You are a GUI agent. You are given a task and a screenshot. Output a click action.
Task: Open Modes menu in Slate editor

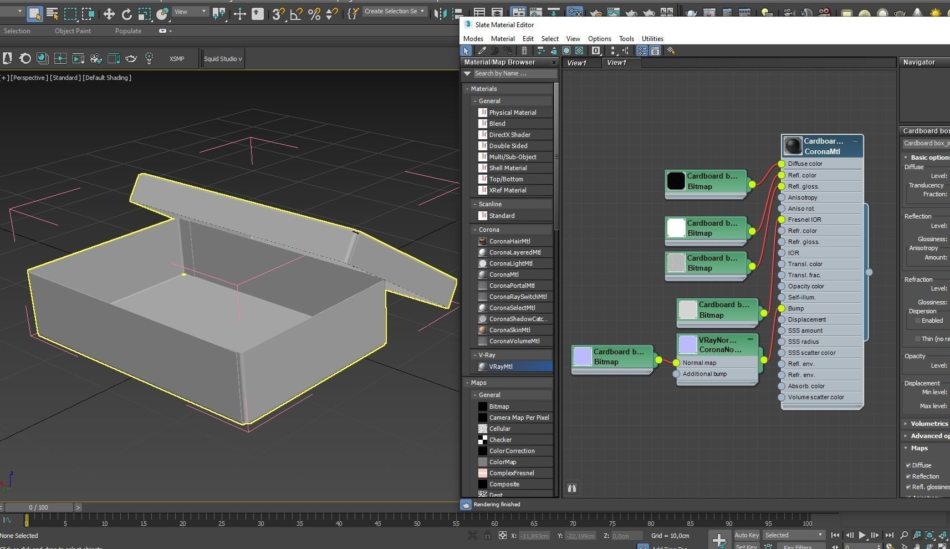473,39
